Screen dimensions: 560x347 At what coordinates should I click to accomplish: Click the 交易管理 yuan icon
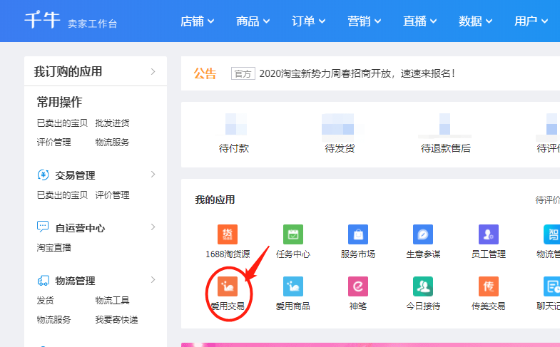(44, 175)
